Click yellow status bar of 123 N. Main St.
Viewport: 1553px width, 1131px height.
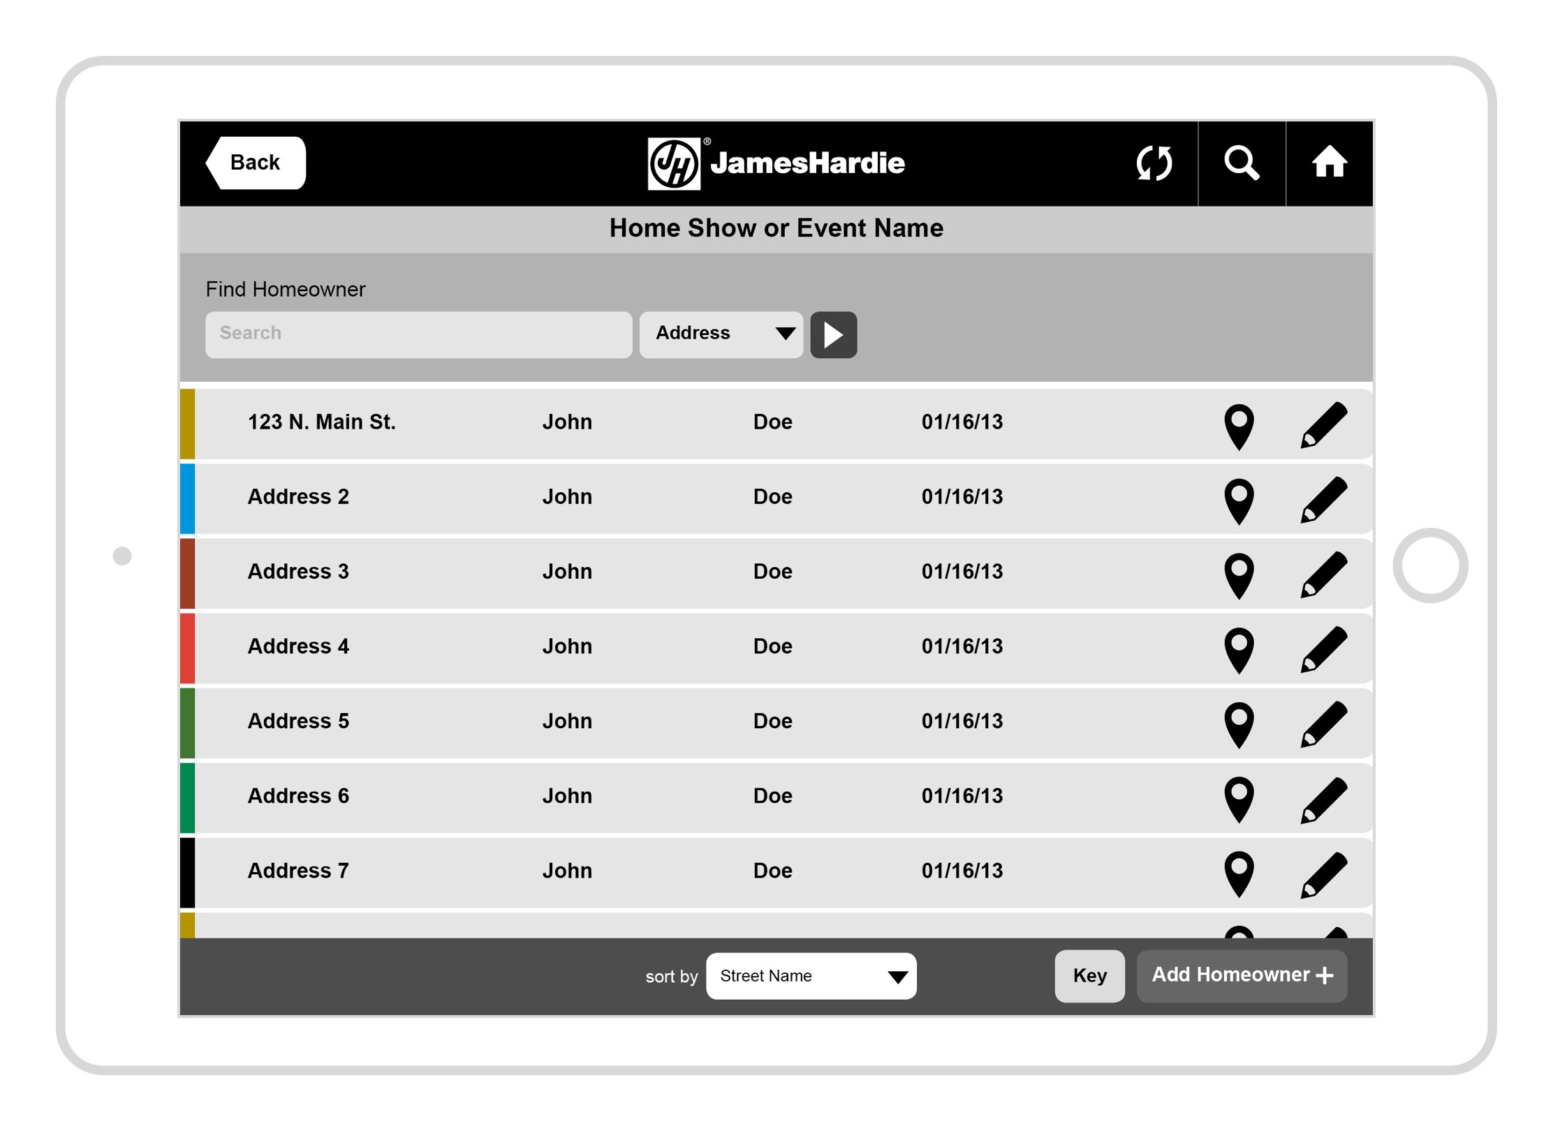click(x=187, y=424)
